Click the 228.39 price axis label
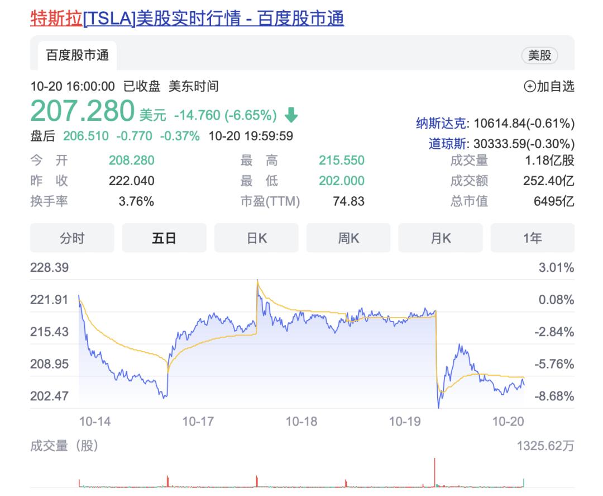 tap(50, 267)
